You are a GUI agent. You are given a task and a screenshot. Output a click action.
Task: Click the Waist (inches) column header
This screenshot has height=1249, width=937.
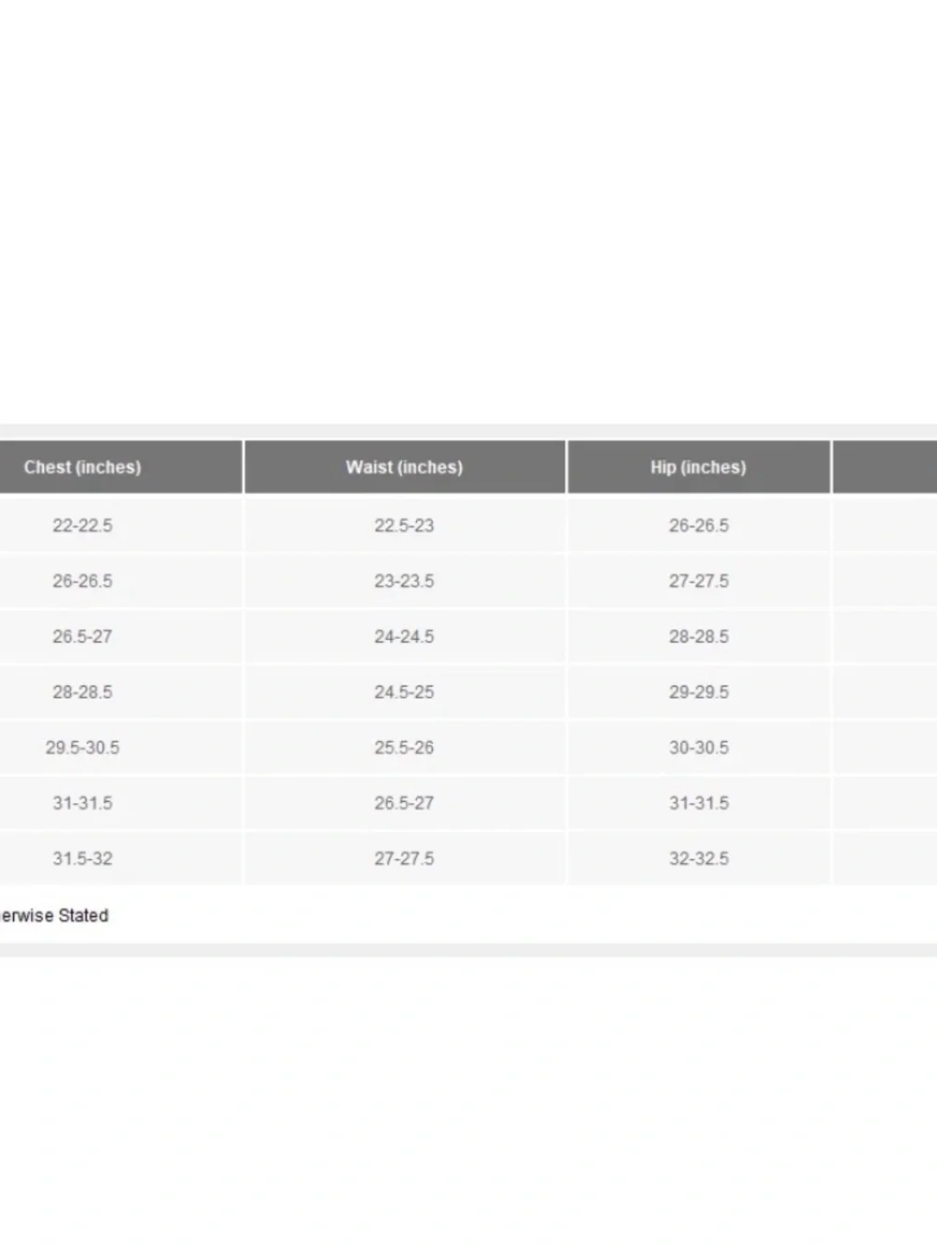point(405,467)
